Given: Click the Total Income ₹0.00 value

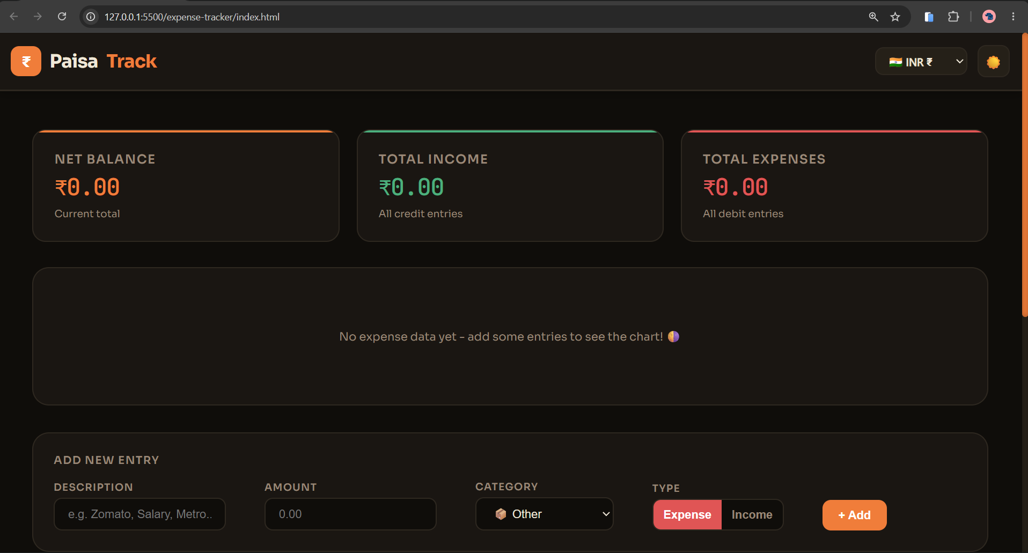Looking at the screenshot, I should tap(412, 187).
